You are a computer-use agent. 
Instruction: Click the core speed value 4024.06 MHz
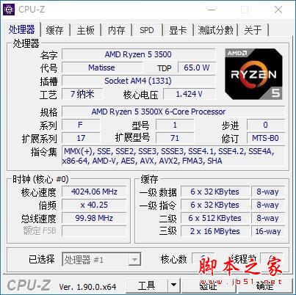click(x=94, y=192)
